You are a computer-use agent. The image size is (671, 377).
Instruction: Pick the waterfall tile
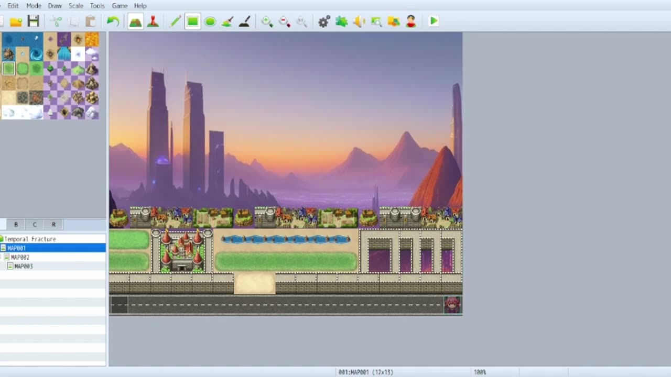(x=64, y=54)
